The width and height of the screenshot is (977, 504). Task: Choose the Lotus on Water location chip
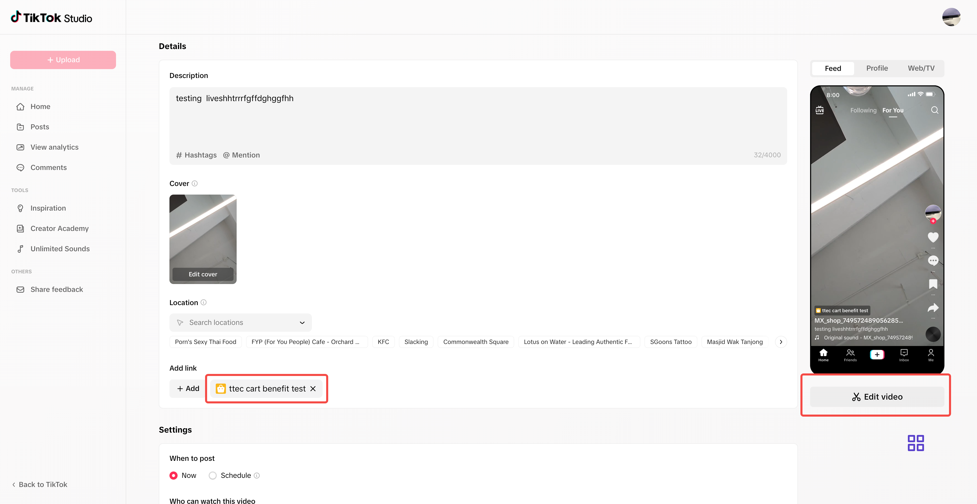point(579,342)
